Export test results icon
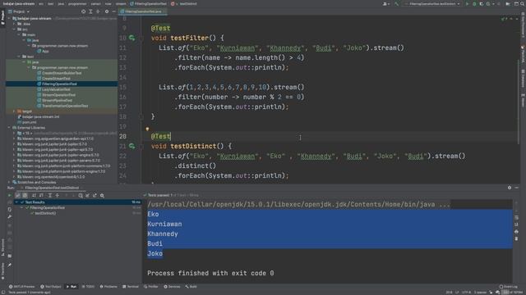The image size is (526, 295). pyautogui.click(x=95, y=195)
